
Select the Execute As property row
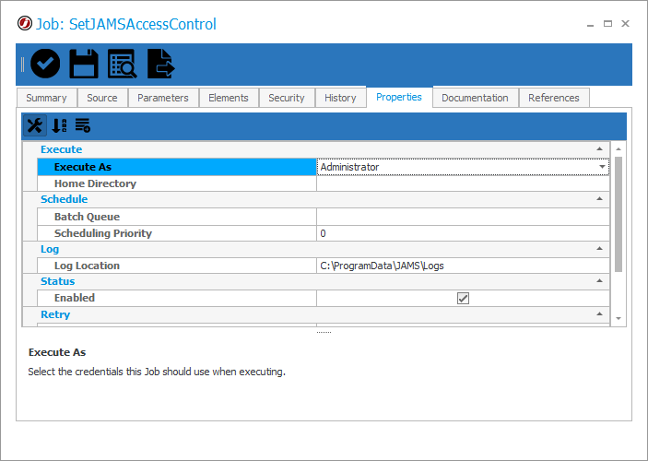click(324, 167)
